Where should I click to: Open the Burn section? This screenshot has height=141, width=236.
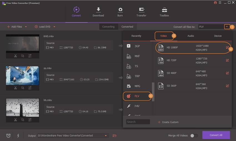(120, 12)
